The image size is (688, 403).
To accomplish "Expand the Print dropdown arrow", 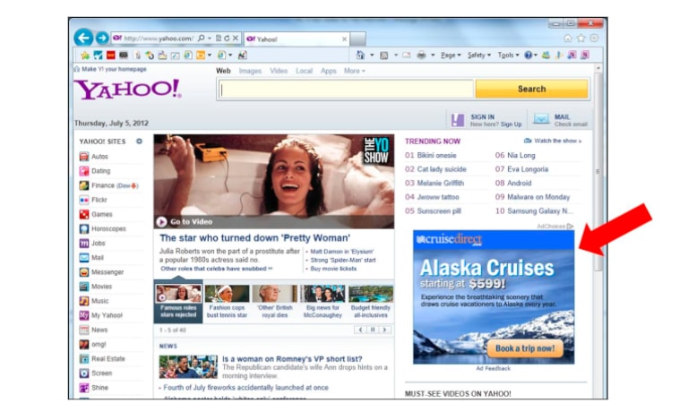I will 433,56.
